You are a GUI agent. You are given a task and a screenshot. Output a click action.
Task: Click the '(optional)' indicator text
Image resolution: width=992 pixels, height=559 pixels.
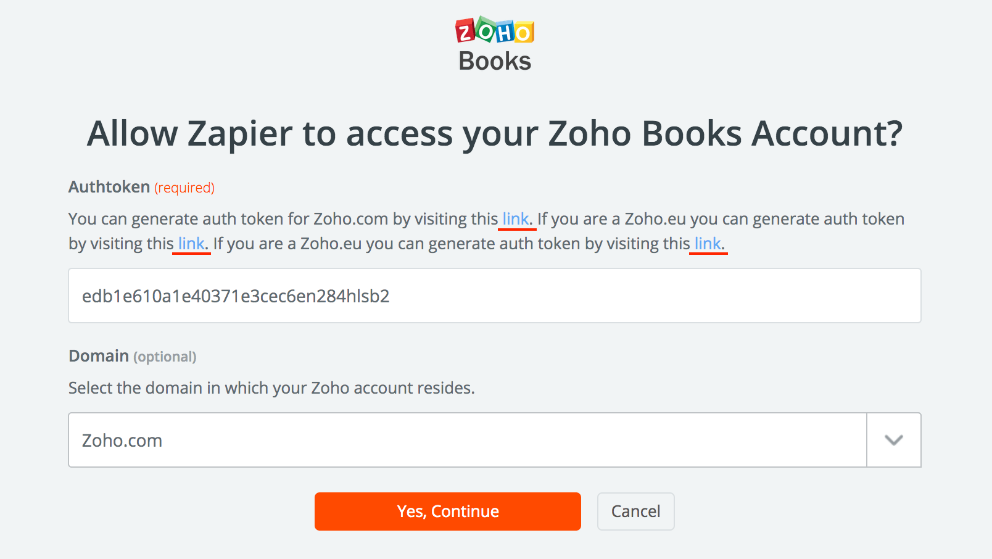click(x=165, y=357)
